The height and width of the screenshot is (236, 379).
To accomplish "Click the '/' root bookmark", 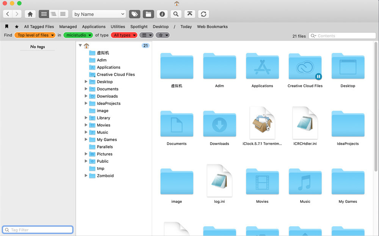I will click(x=174, y=26).
